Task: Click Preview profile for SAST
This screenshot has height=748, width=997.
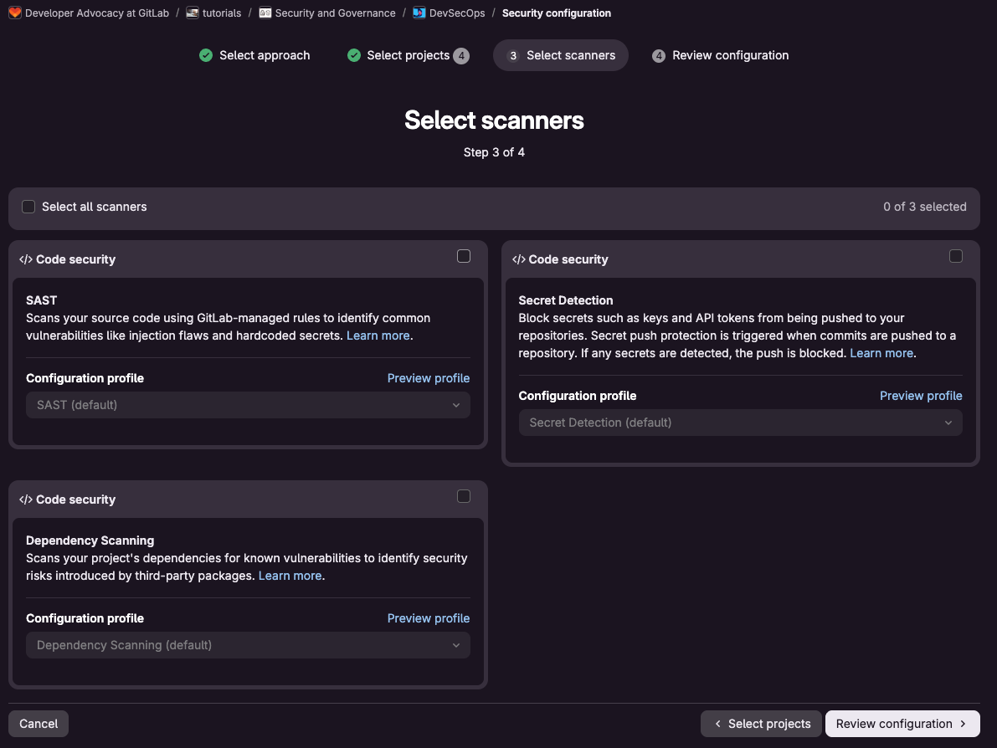Action: pyautogui.click(x=429, y=378)
